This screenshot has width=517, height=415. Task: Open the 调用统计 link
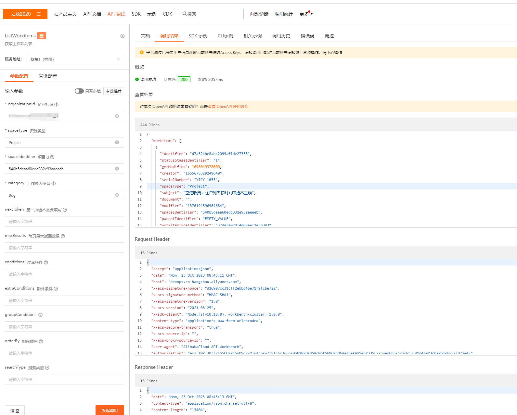[x=284, y=14]
